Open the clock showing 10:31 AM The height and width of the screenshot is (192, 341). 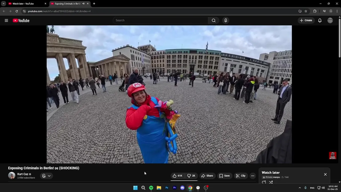pyautogui.click(x=333, y=188)
